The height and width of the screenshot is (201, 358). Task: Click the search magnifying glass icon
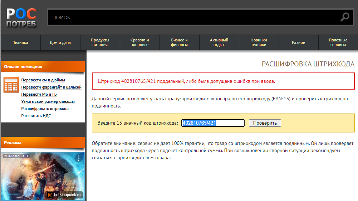[345, 17]
